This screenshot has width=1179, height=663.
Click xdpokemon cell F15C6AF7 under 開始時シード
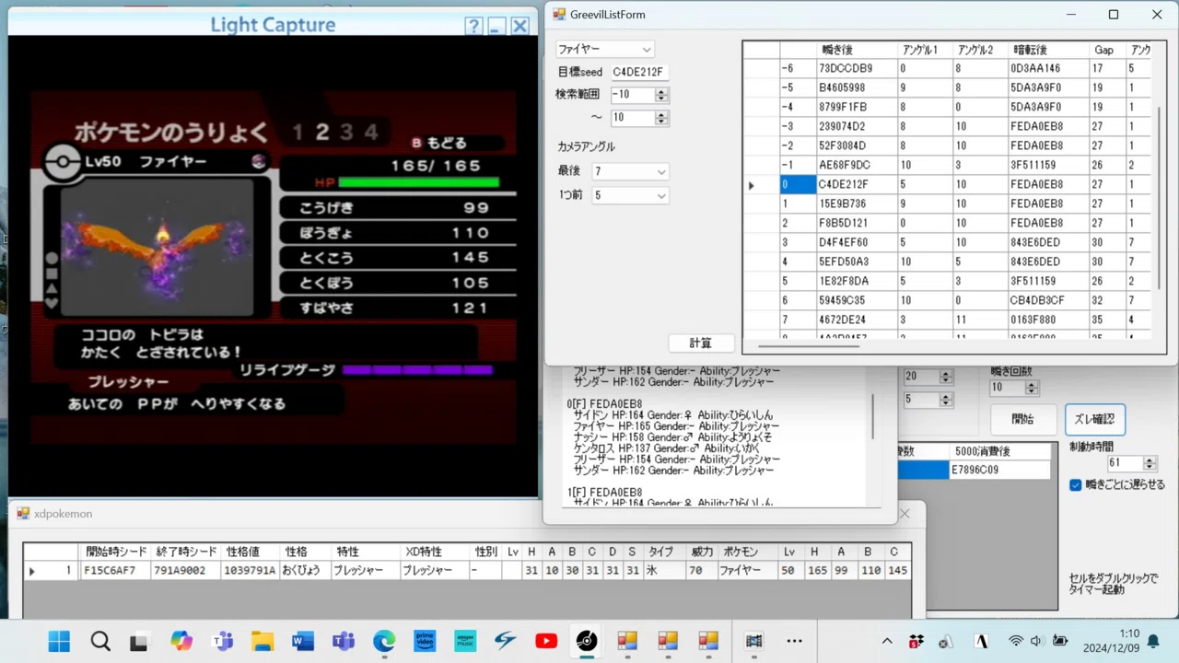(115, 571)
